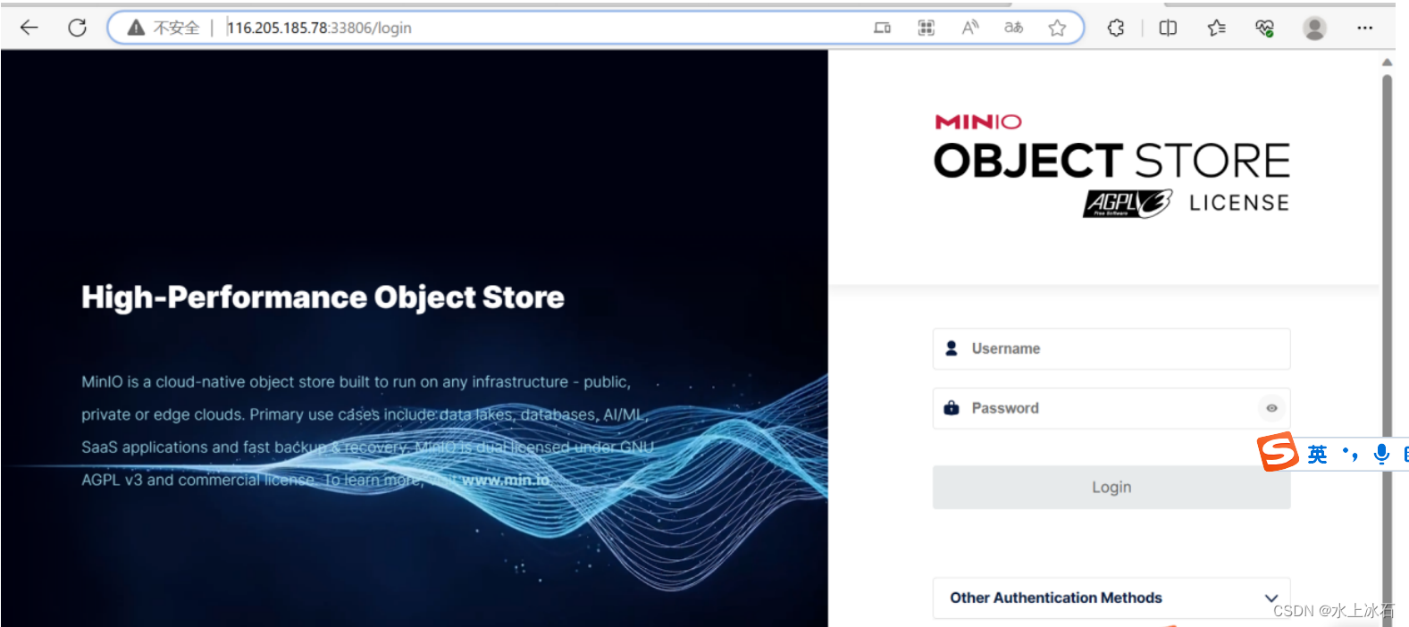
Task: Add this page to favorites with the star
Action: [x=1058, y=28]
